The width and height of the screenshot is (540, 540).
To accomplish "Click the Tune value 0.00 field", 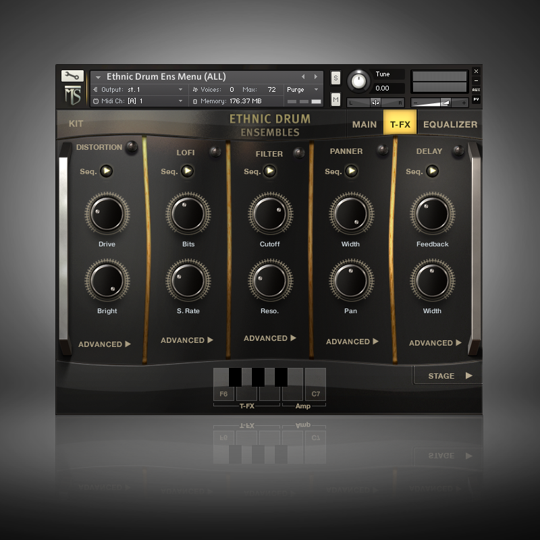I will [389, 88].
